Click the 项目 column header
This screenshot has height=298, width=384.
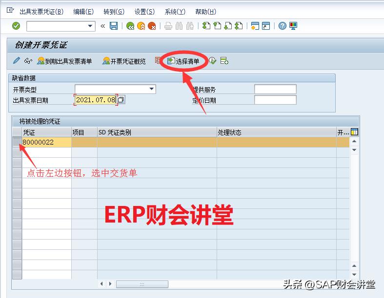(84, 132)
